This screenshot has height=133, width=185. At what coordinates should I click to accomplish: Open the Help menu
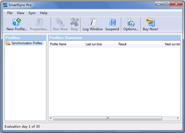tap(43, 13)
